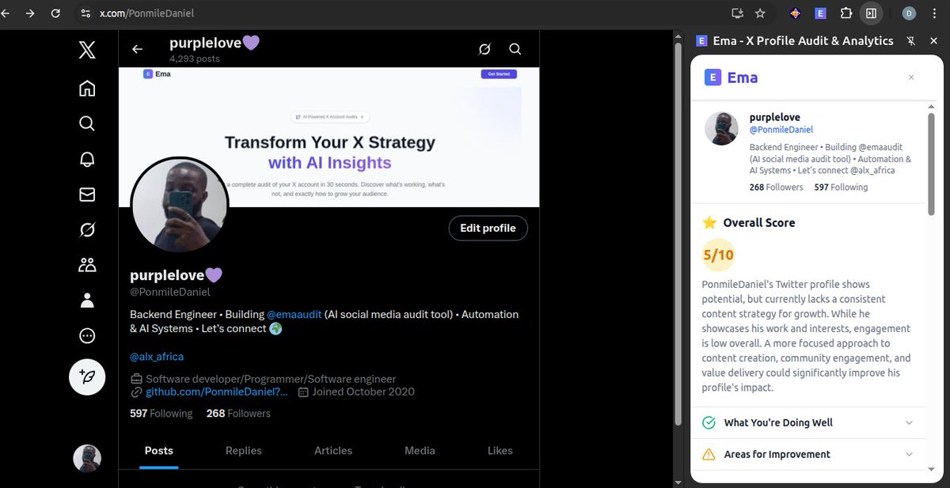
Task: Bookmark the page with the star icon
Action: point(759,13)
